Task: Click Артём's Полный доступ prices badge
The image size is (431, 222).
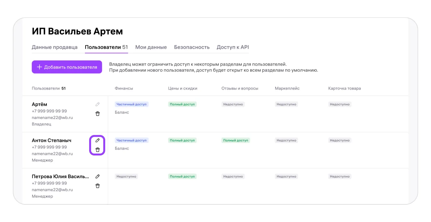Action: pos(182,104)
